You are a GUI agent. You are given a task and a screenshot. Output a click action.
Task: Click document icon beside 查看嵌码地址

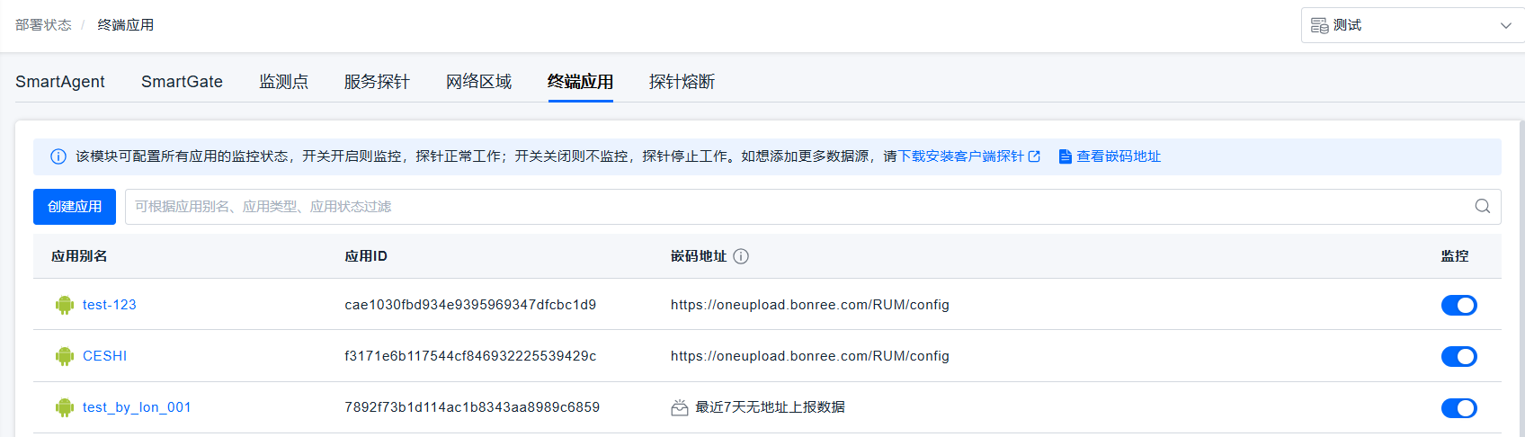click(x=1065, y=156)
